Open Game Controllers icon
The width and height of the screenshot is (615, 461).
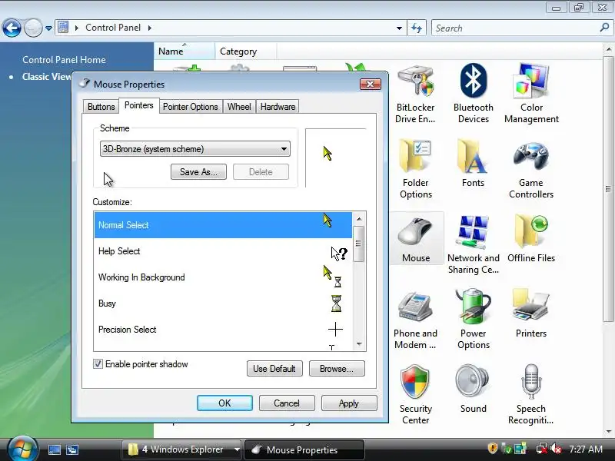point(531,168)
